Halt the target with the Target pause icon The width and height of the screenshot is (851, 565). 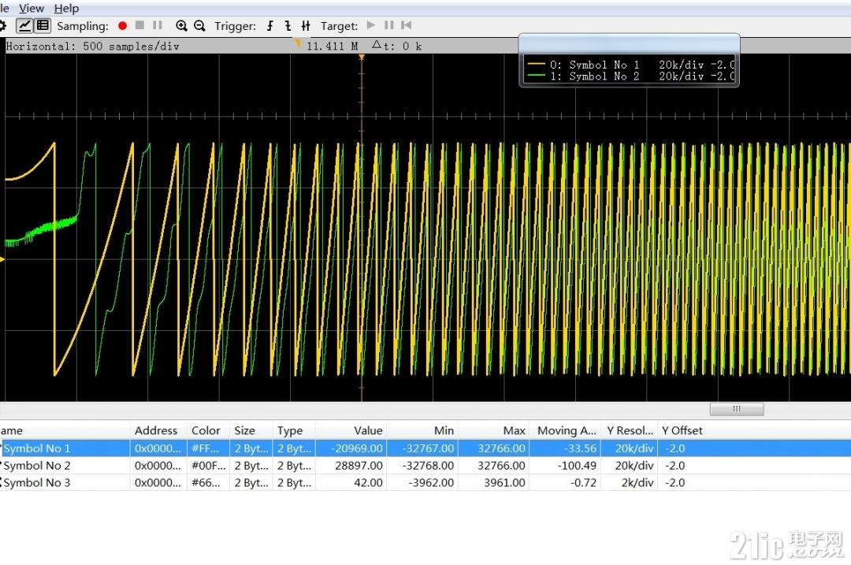pyautogui.click(x=388, y=25)
